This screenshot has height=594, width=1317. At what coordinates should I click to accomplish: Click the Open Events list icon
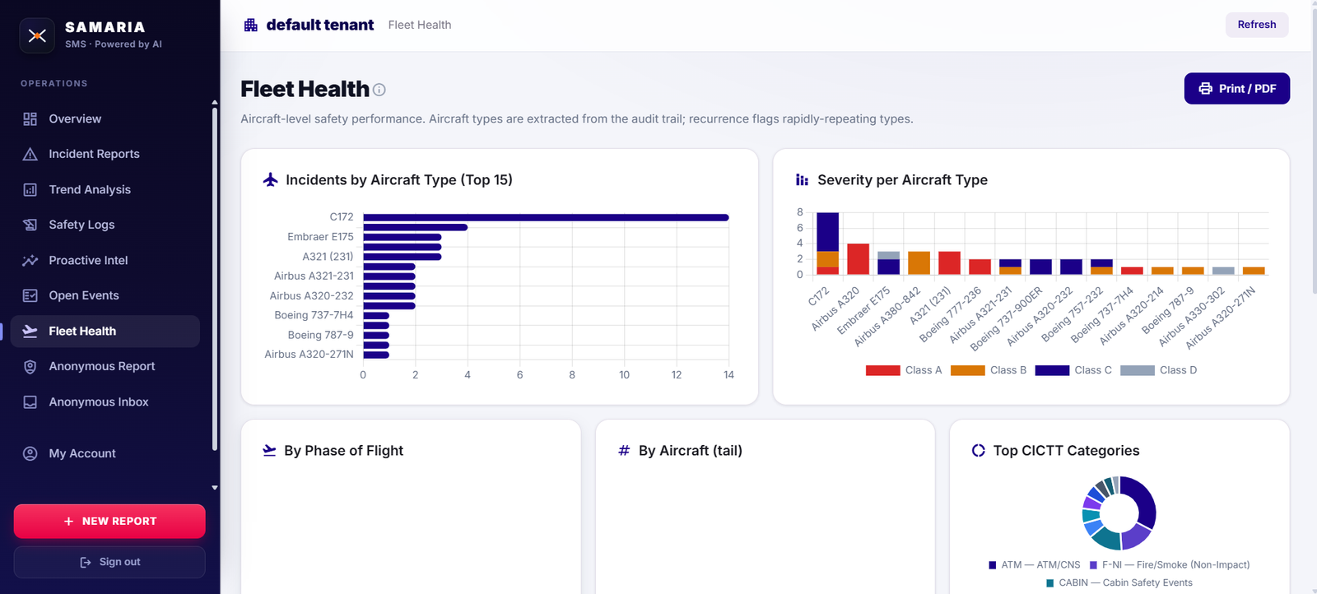click(x=30, y=295)
